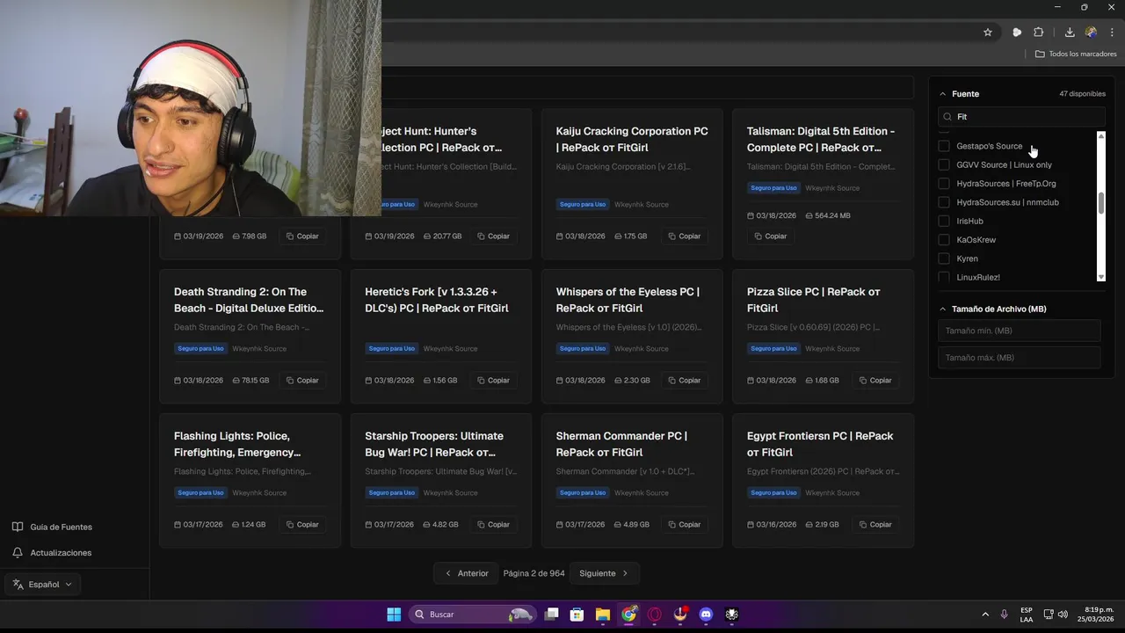1125x633 pixels.
Task: Go to the Siguiente page
Action: 605,573
